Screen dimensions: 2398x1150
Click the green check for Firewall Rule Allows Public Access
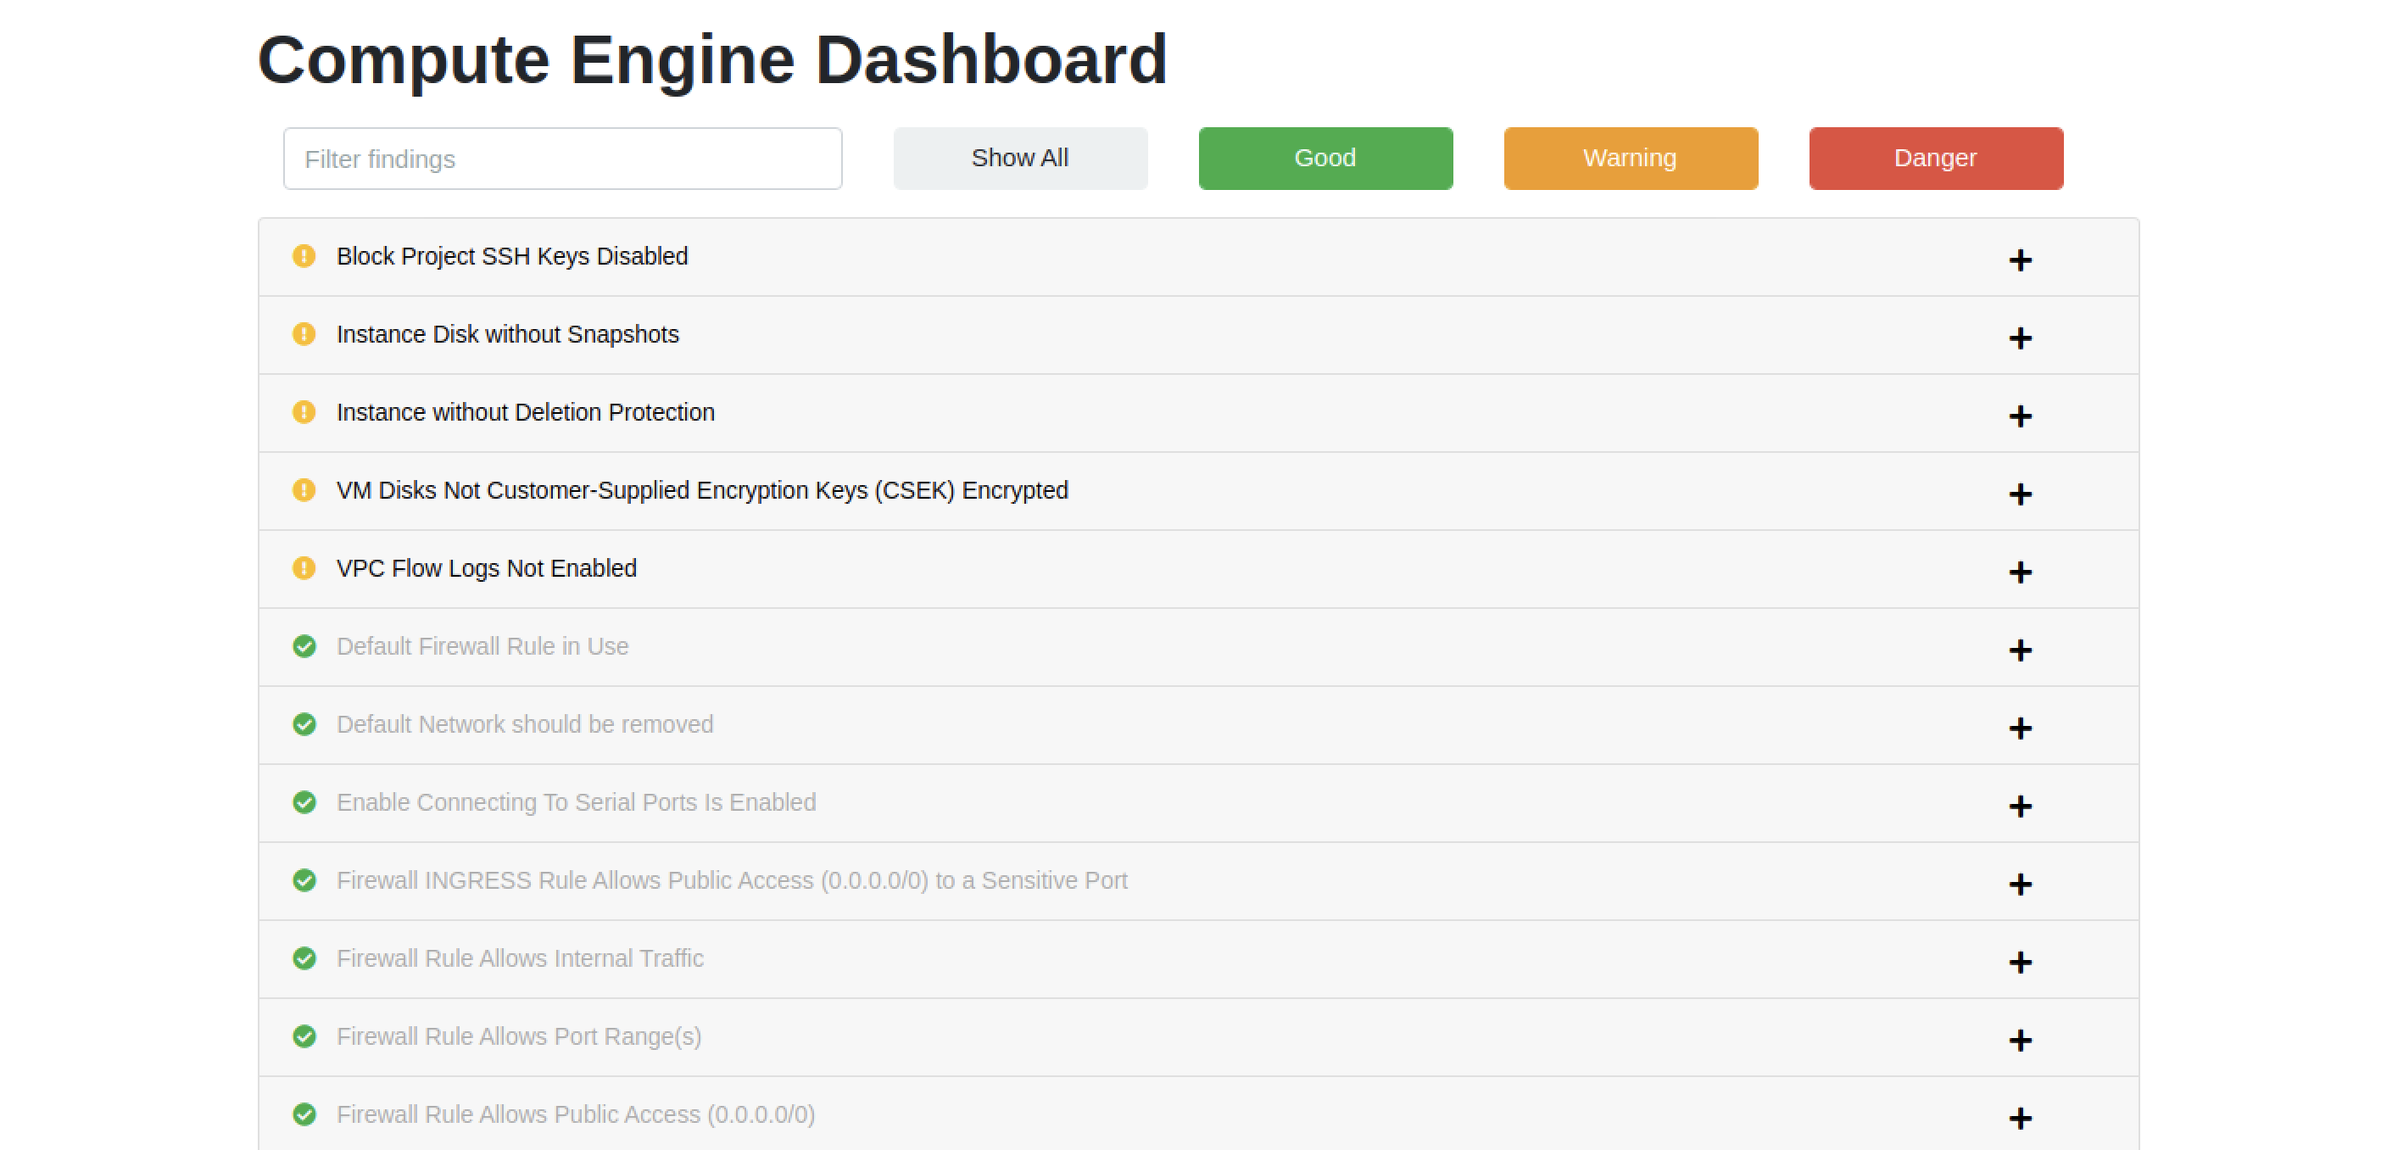click(304, 1114)
